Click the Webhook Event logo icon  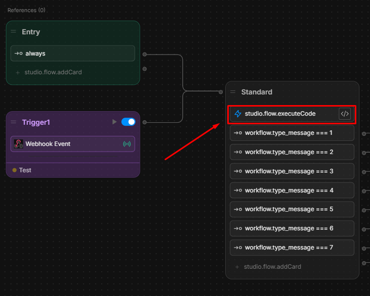(x=19, y=144)
